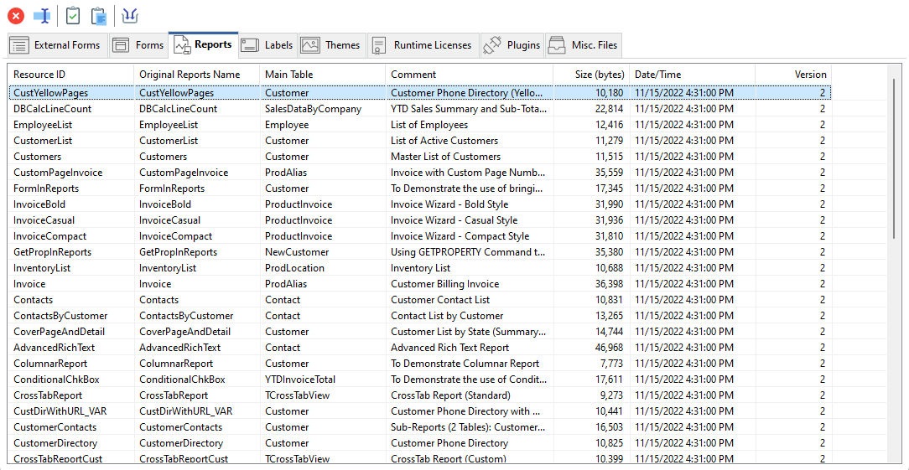909x470 pixels.
Task: Select CustomerContacts in Resource ID column
Action: tap(55, 427)
